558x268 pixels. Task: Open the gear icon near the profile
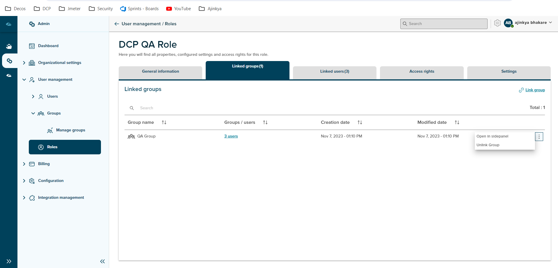(497, 23)
